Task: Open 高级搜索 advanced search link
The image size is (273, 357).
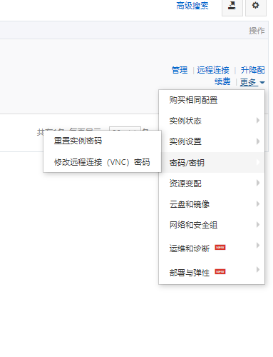Action: click(192, 6)
